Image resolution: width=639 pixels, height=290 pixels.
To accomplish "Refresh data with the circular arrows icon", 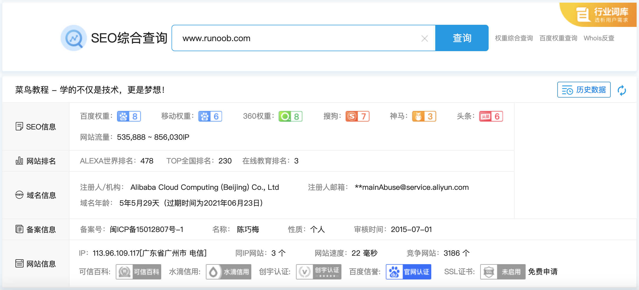I will tap(622, 90).
